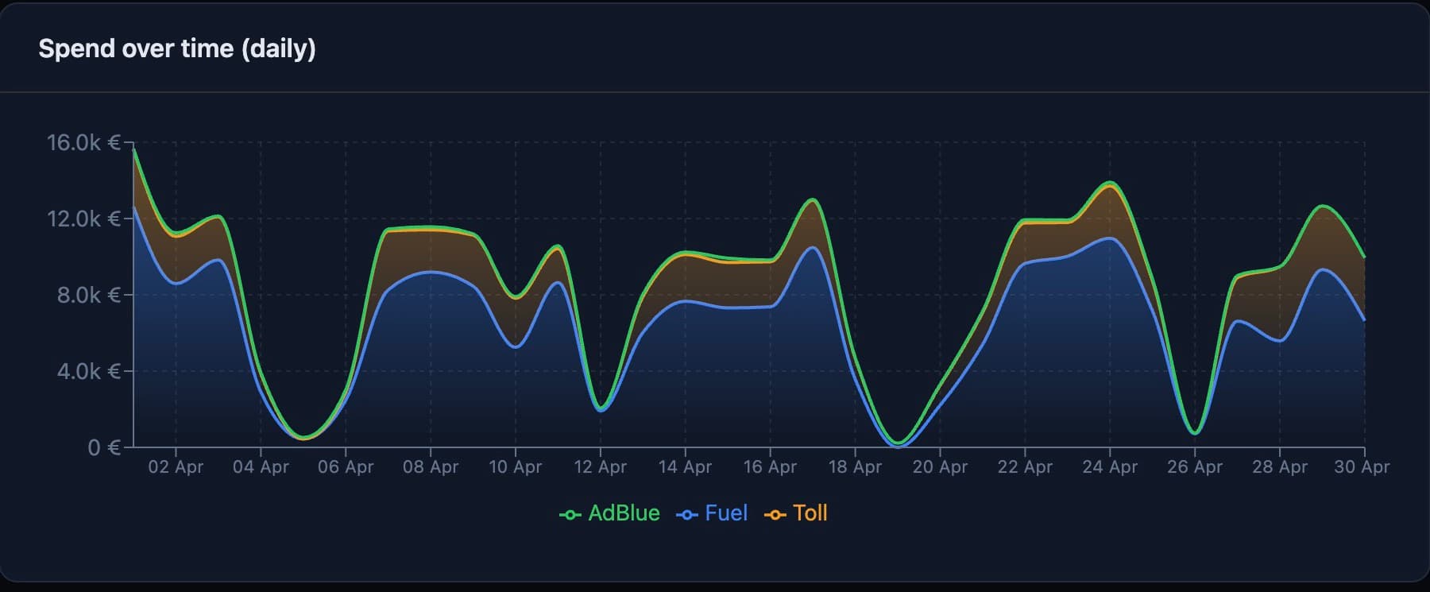Image resolution: width=1430 pixels, height=592 pixels.
Task: Click the total spend peak on 24 Apr
Action: pyautogui.click(x=1110, y=183)
